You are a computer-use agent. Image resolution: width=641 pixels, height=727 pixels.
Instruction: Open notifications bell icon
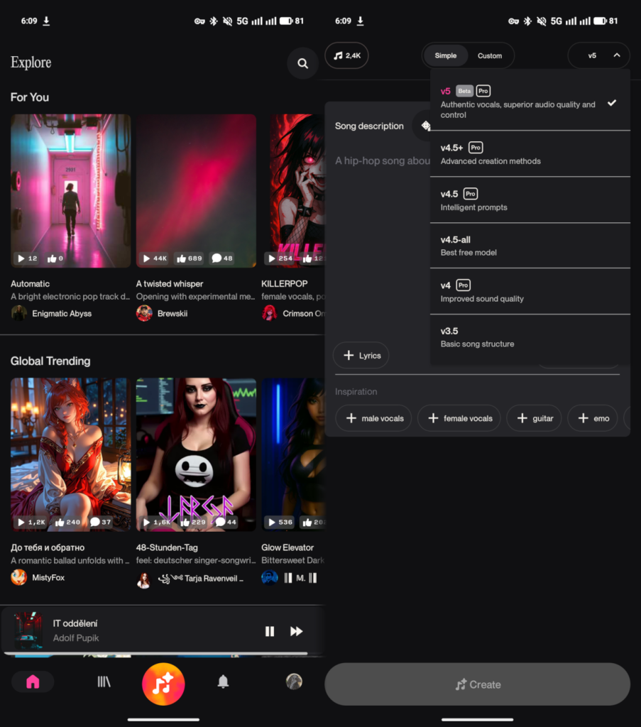pyautogui.click(x=223, y=682)
